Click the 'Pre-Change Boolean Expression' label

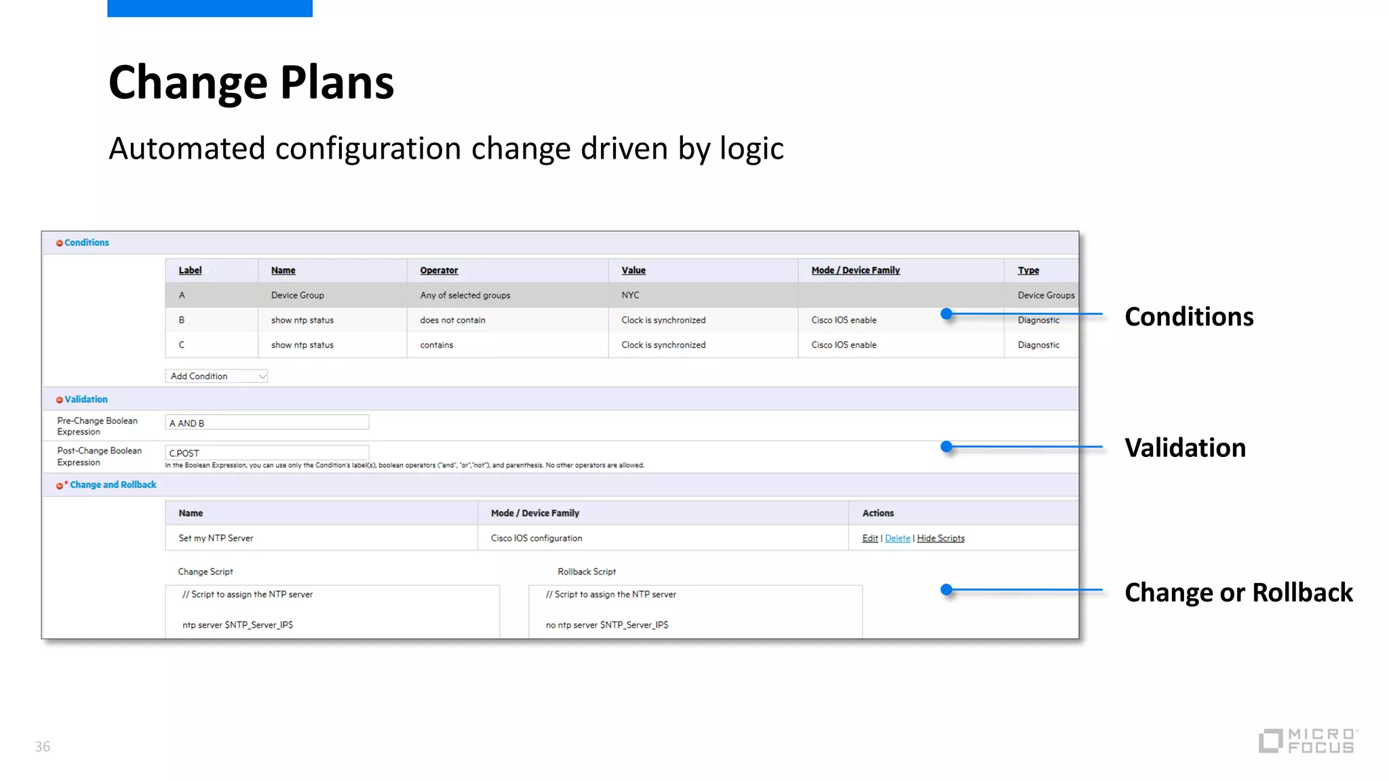coord(98,426)
